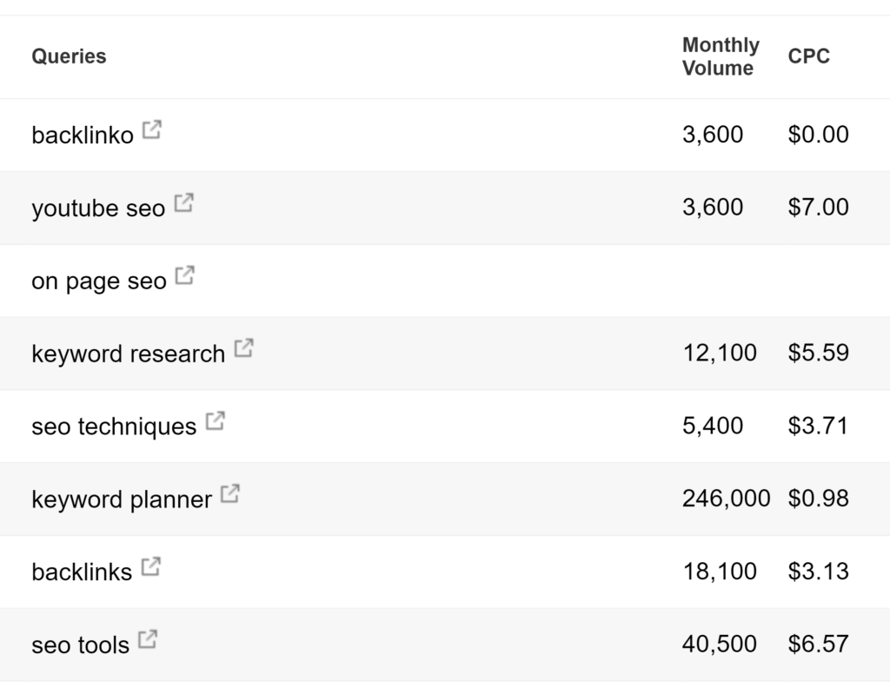Select the keyword planner query text
Image resolution: width=890 pixels, height=688 pixels.
[x=122, y=499]
